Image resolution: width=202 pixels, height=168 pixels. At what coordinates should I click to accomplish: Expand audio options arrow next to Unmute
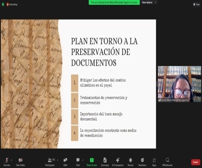point(11,159)
